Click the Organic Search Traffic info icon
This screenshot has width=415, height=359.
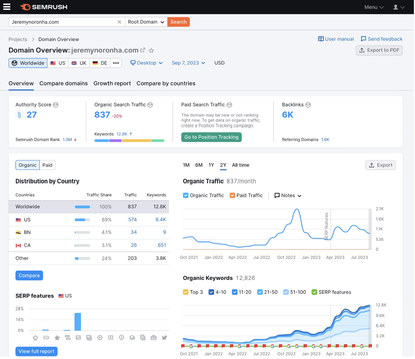point(150,105)
